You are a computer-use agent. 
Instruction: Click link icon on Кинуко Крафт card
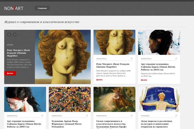(132, 115)
